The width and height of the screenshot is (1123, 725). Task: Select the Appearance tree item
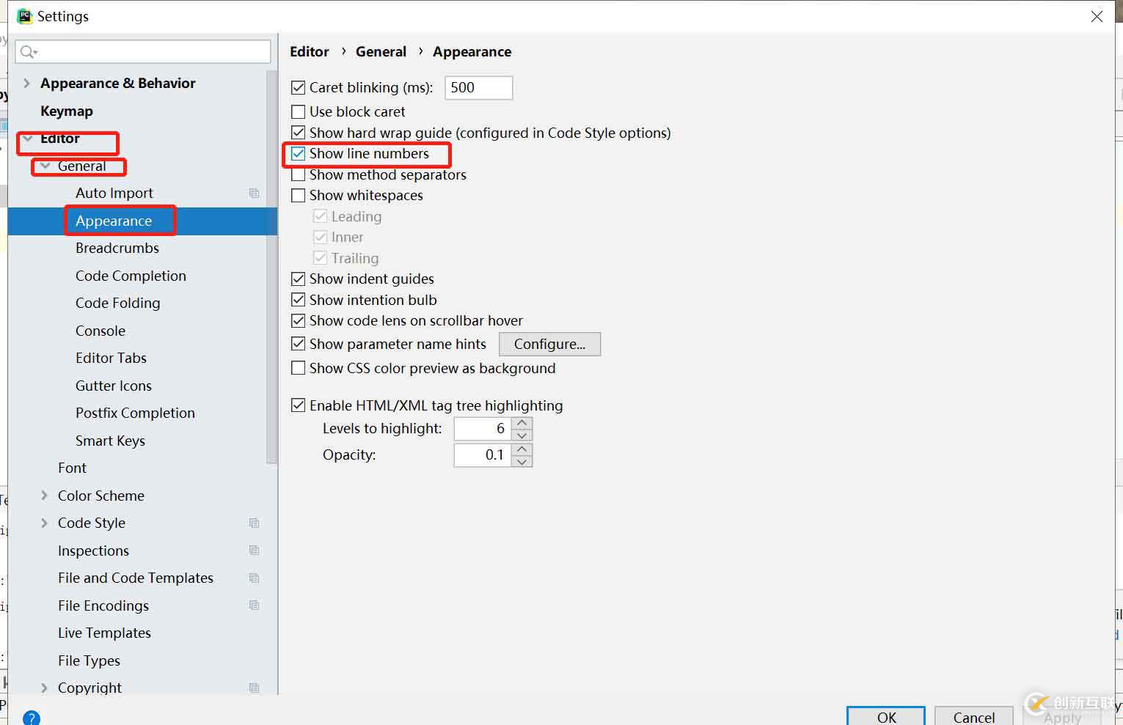coord(114,221)
